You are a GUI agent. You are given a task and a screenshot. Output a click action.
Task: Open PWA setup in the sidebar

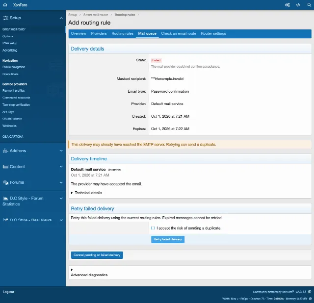pos(10,43)
